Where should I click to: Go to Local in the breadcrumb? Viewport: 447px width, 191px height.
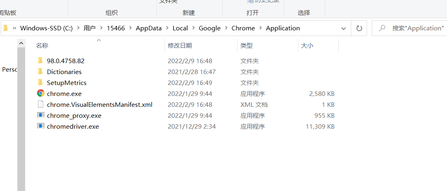180,28
